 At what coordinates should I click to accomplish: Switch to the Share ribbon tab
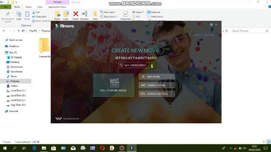(x=28, y=7)
